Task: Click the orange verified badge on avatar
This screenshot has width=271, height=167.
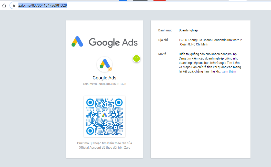Action: click(110, 69)
